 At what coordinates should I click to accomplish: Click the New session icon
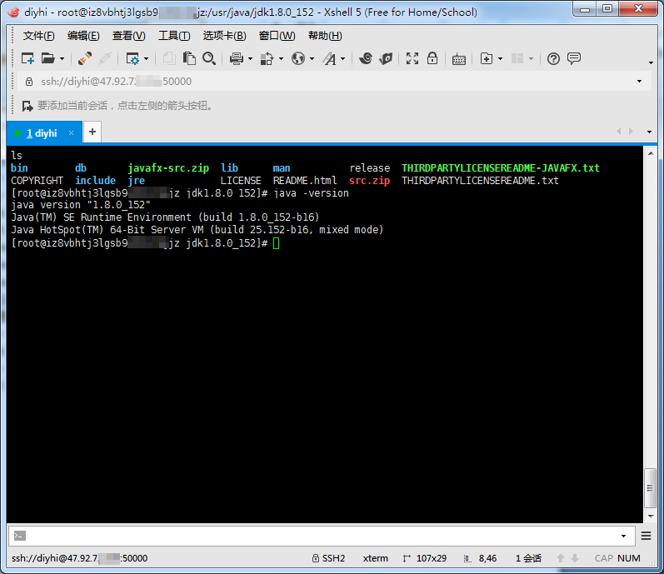(27, 58)
